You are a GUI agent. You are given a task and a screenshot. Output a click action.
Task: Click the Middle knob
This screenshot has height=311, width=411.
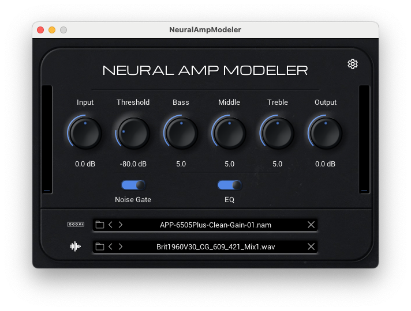pyautogui.click(x=229, y=133)
